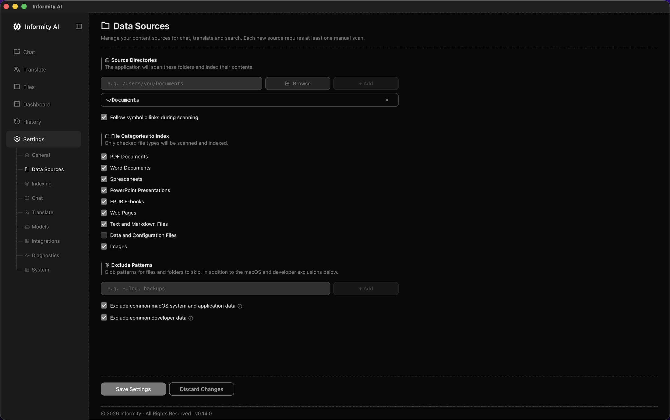Image resolution: width=670 pixels, height=420 pixels.
Task: Click the Source Directories section icon
Action: (x=107, y=60)
